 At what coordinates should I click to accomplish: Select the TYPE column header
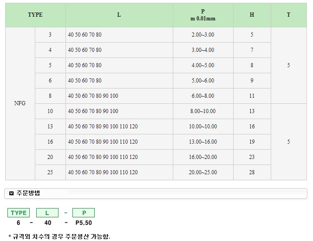(x=35, y=15)
